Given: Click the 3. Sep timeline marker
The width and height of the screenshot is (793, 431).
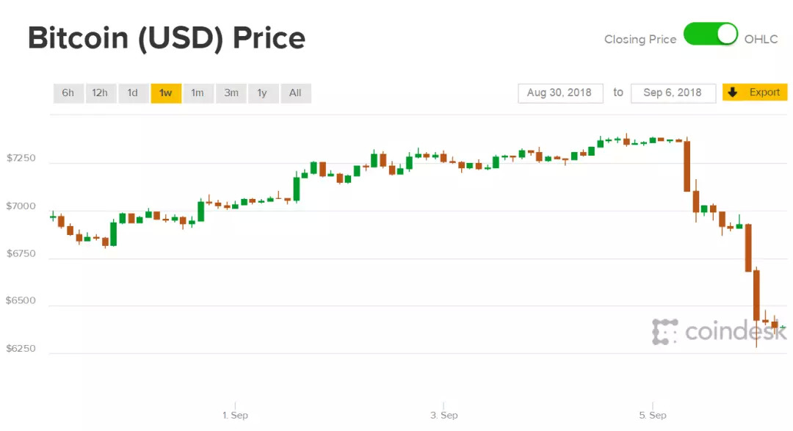Looking at the screenshot, I should [443, 415].
